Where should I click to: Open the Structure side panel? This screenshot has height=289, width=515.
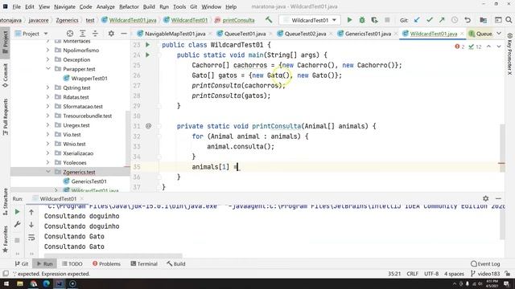6,201
